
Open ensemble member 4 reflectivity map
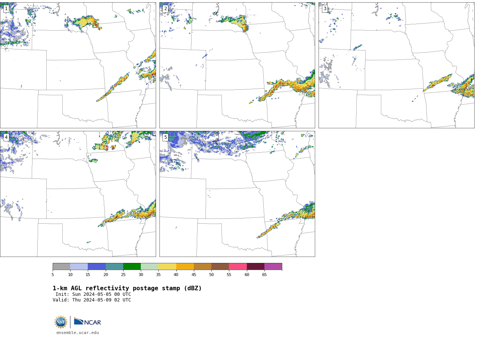[78, 194]
